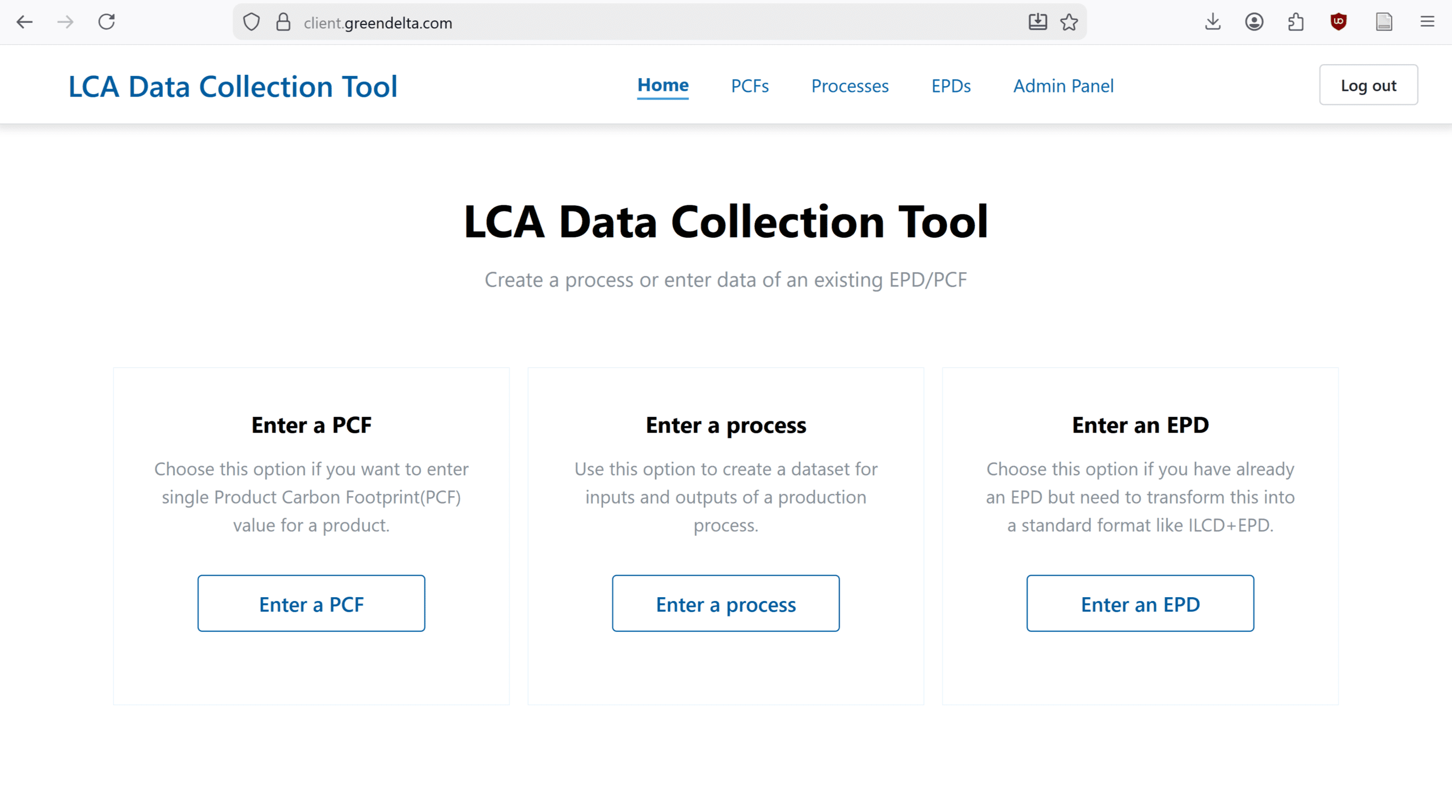Open the browser downloads panel
Image resolution: width=1452 pixels, height=803 pixels.
[x=1213, y=22]
